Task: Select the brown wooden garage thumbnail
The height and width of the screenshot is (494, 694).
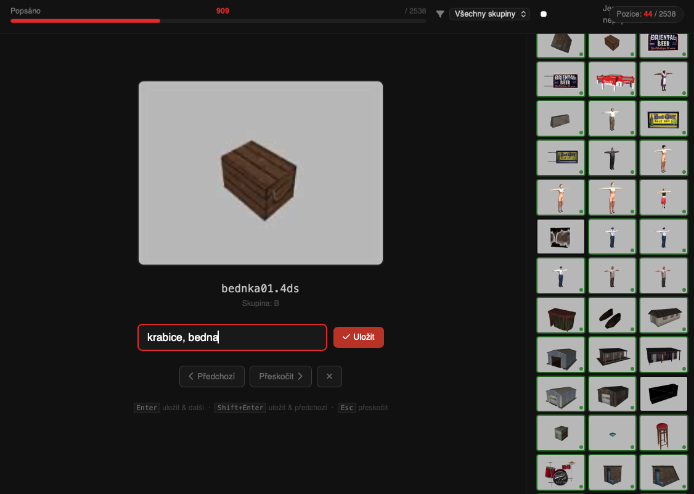Action: tap(612, 394)
